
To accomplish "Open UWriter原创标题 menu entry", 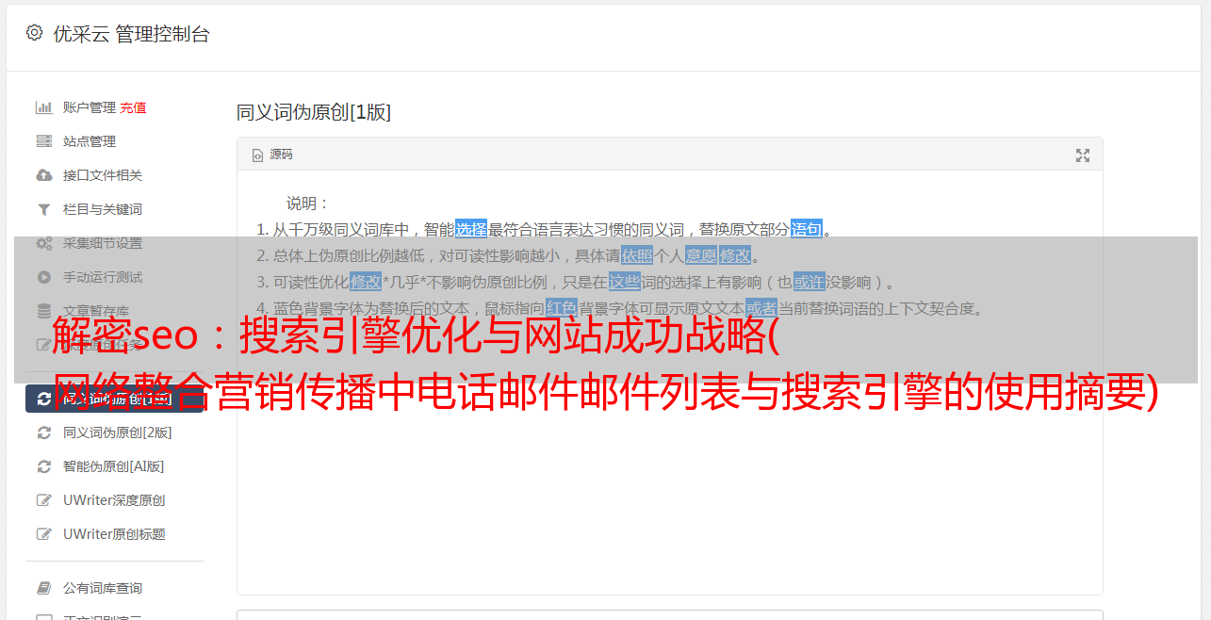I will [x=114, y=534].
